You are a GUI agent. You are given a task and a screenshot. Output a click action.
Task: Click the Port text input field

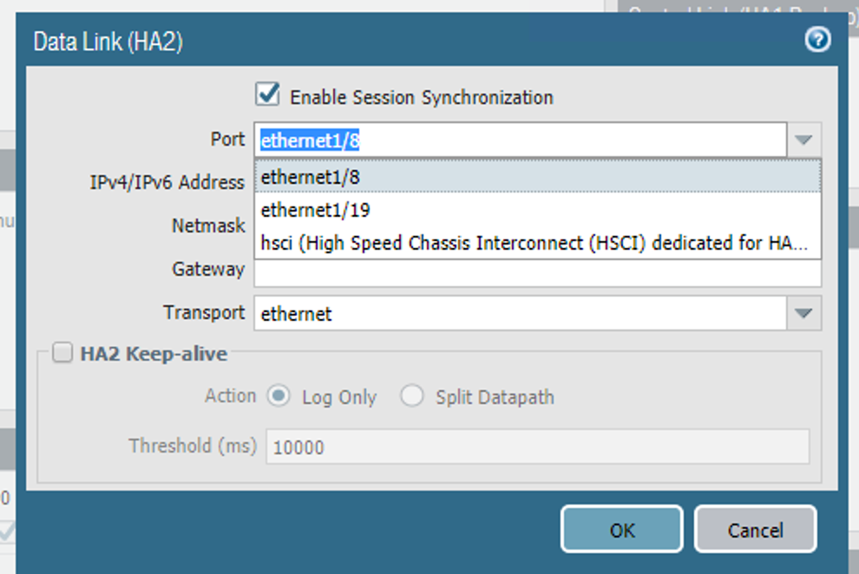click(x=521, y=140)
